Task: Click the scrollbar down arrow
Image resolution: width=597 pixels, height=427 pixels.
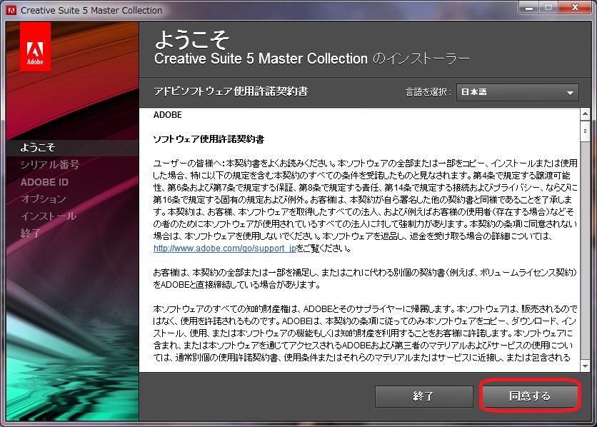Action: tap(585, 366)
